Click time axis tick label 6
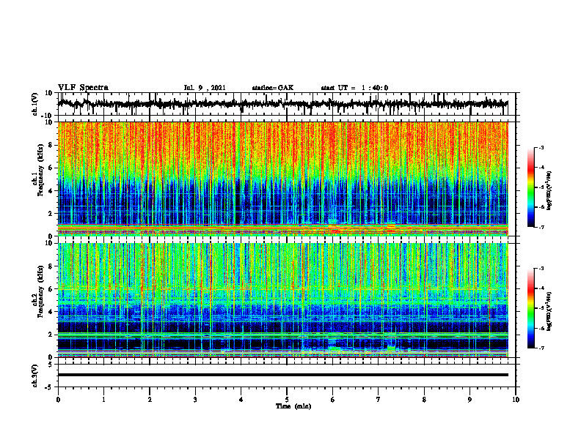 pyautogui.click(x=333, y=400)
